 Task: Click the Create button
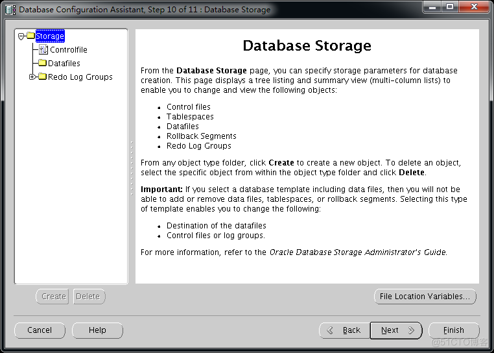point(53,297)
